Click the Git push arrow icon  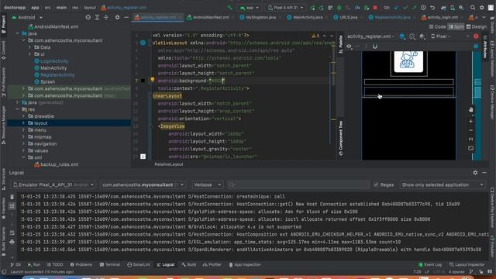414,8
